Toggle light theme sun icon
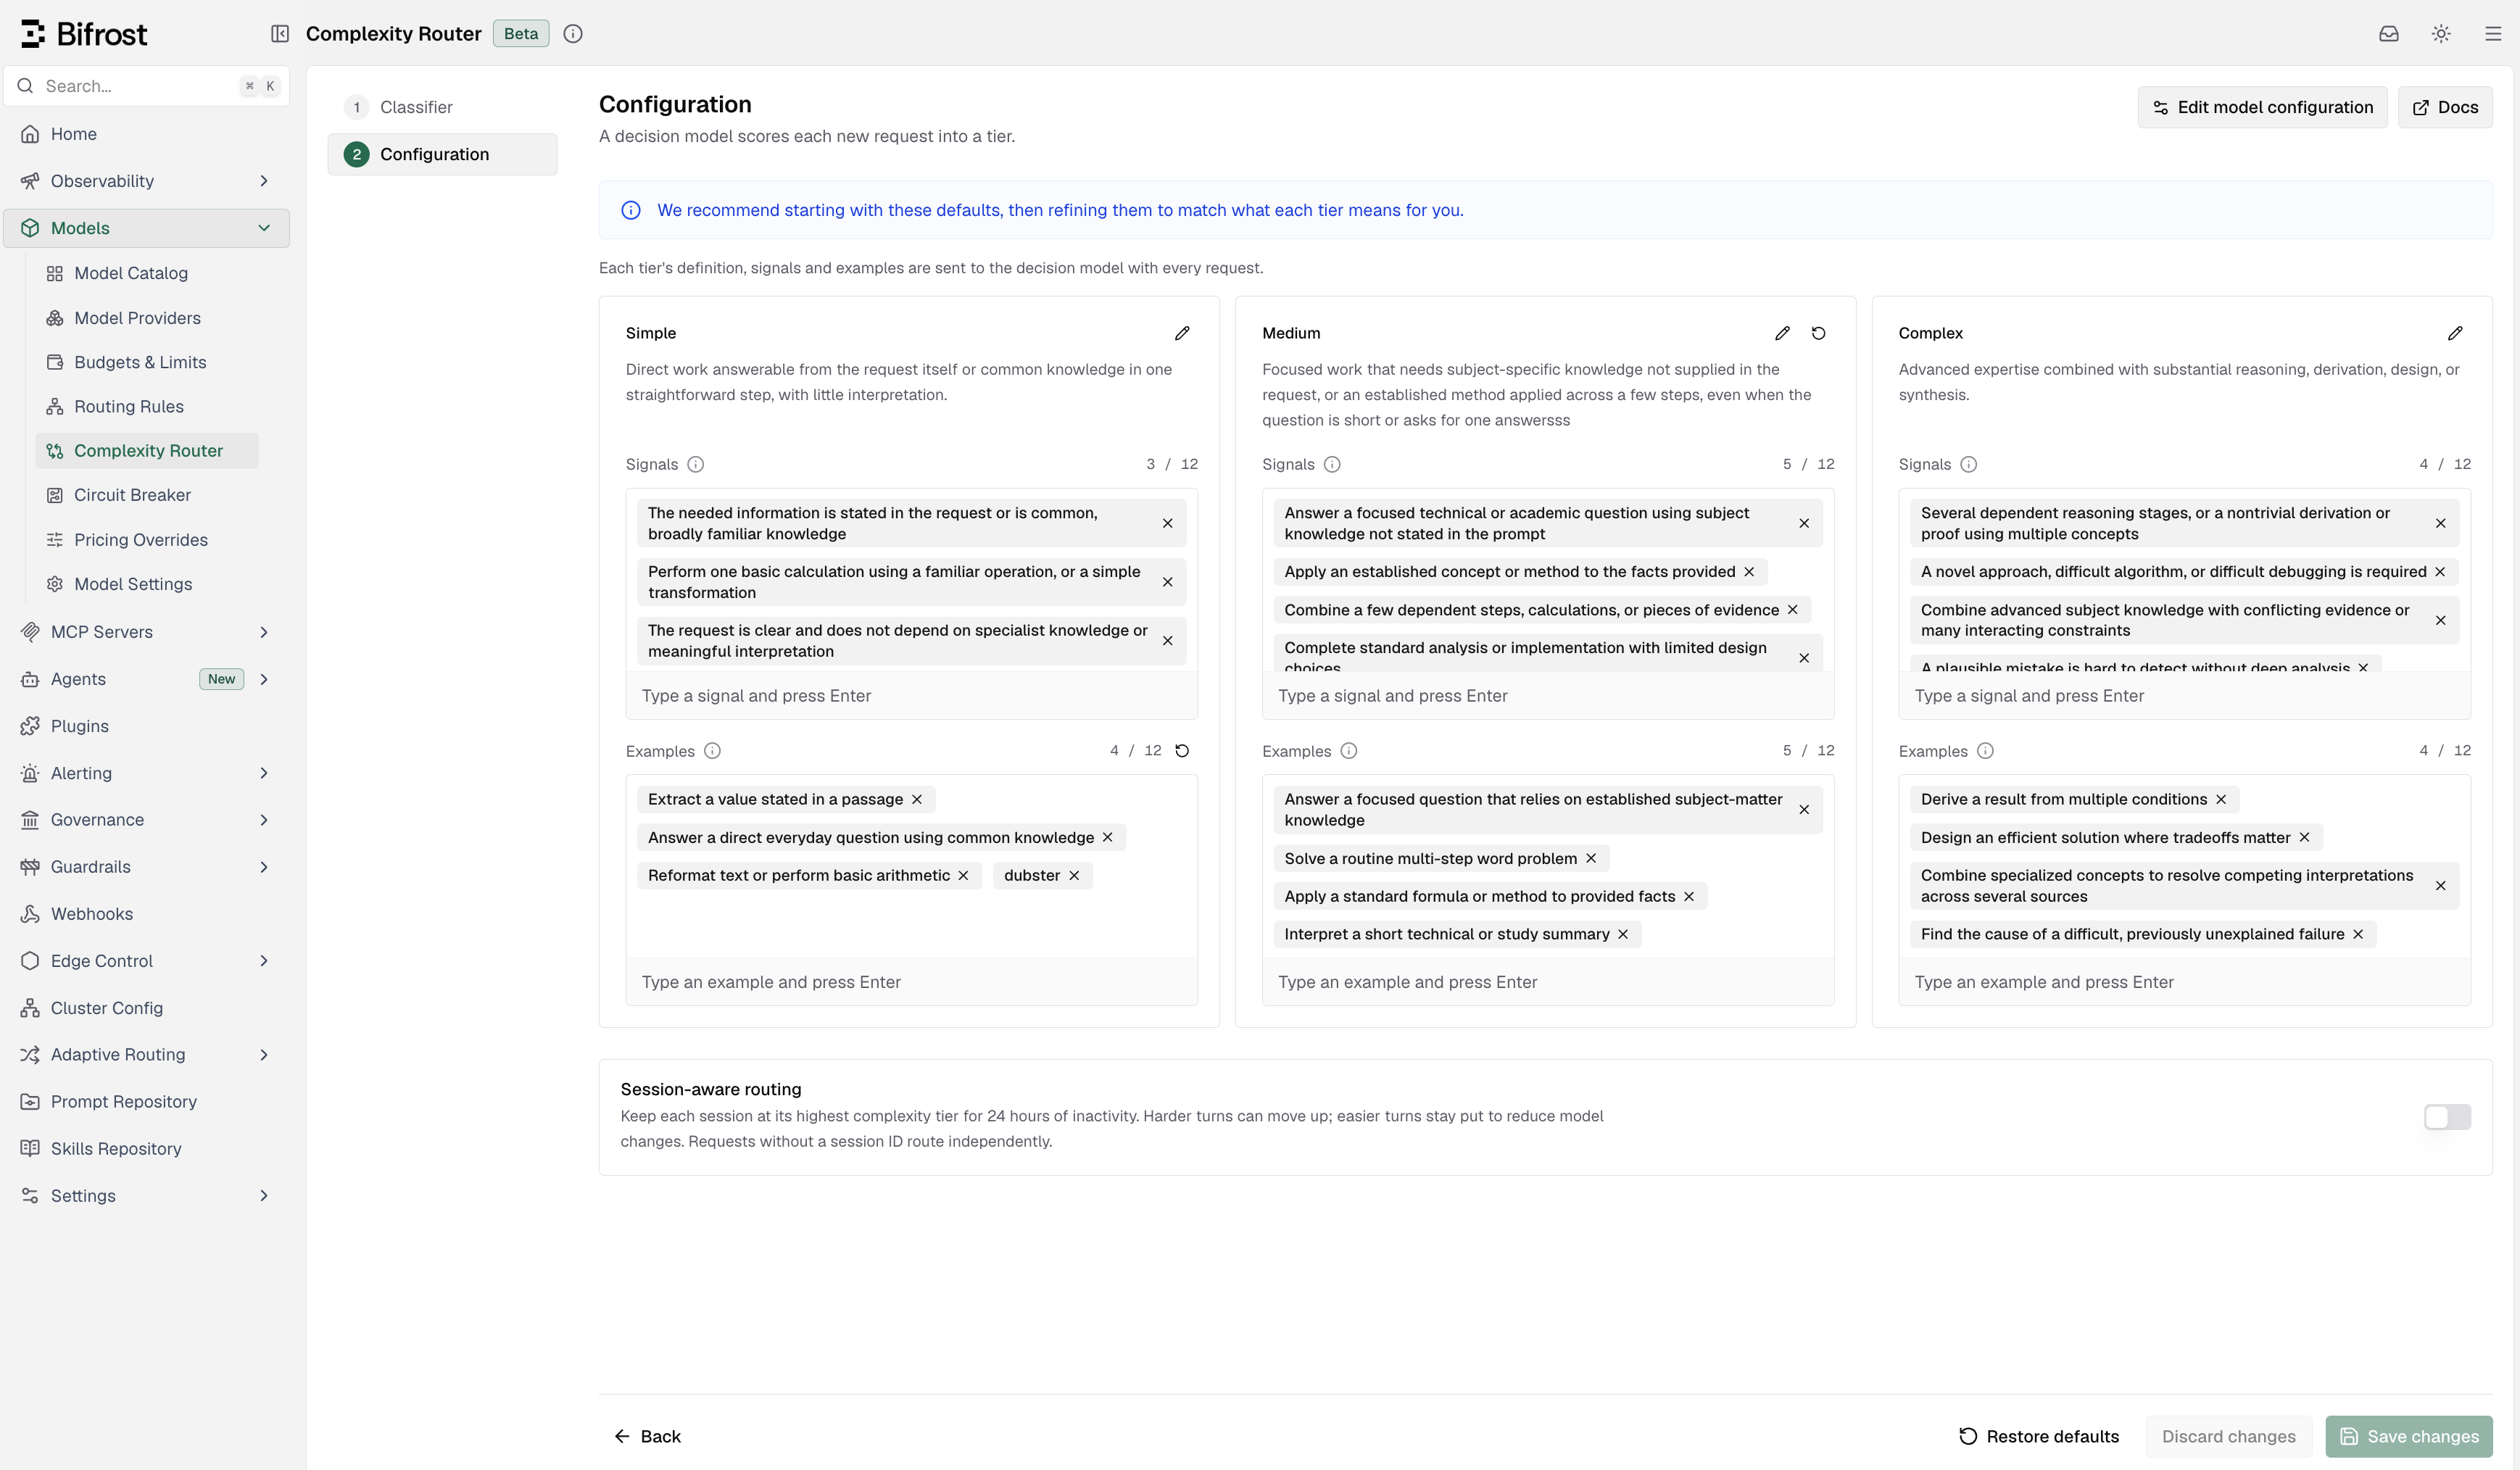Image resolution: width=2520 pixels, height=1470 pixels. pyautogui.click(x=2441, y=34)
